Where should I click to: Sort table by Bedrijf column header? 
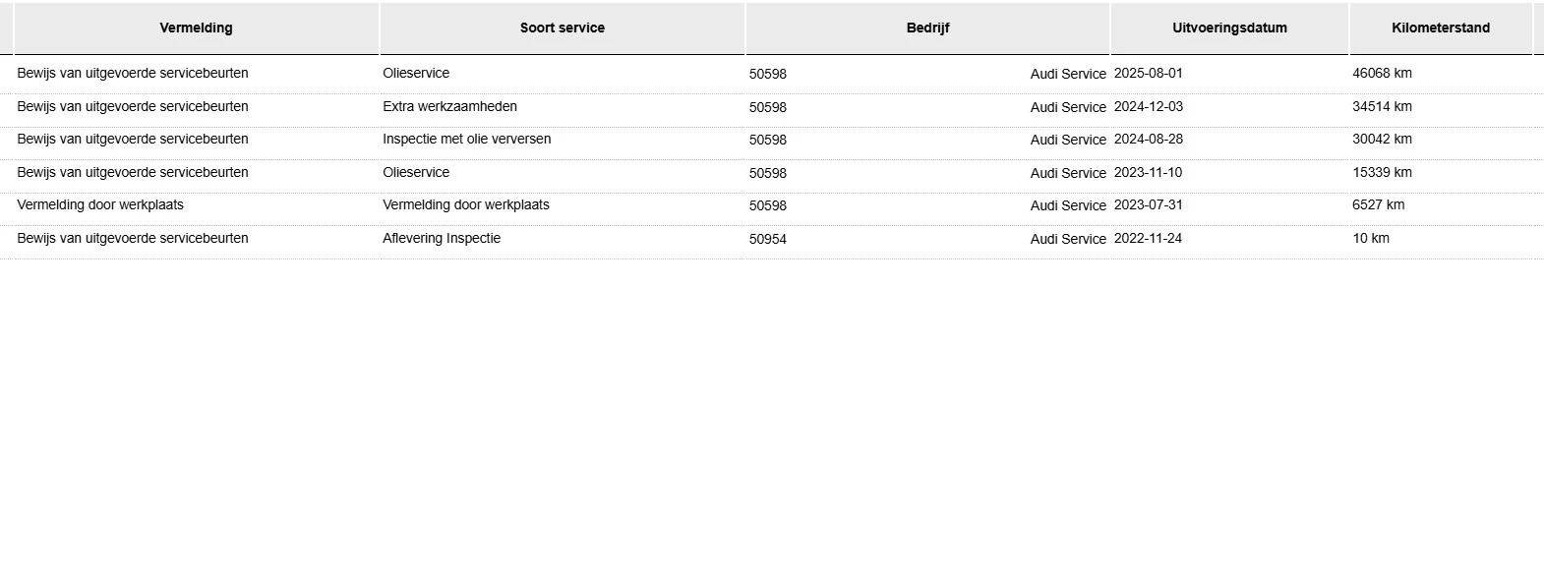(927, 28)
